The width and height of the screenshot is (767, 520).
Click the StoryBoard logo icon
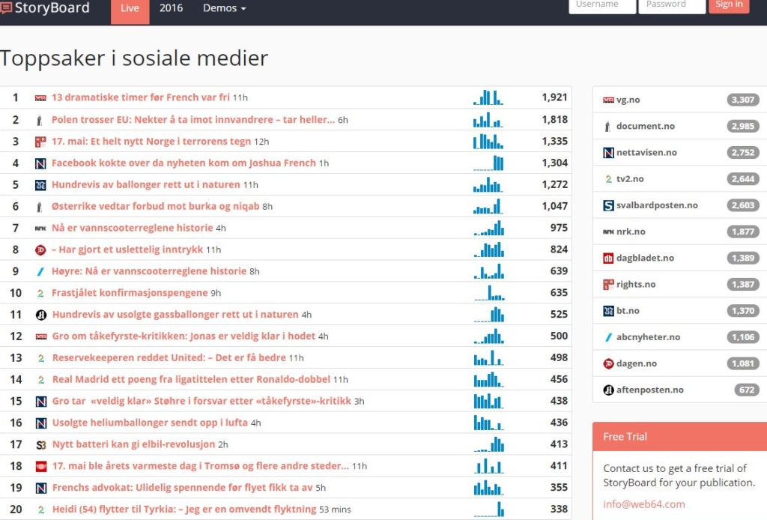[6, 7]
